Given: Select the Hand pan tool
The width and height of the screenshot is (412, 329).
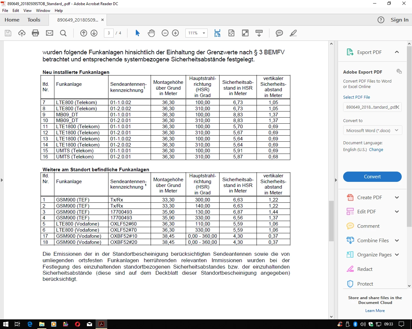Looking at the screenshot, I should click(151, 33).
